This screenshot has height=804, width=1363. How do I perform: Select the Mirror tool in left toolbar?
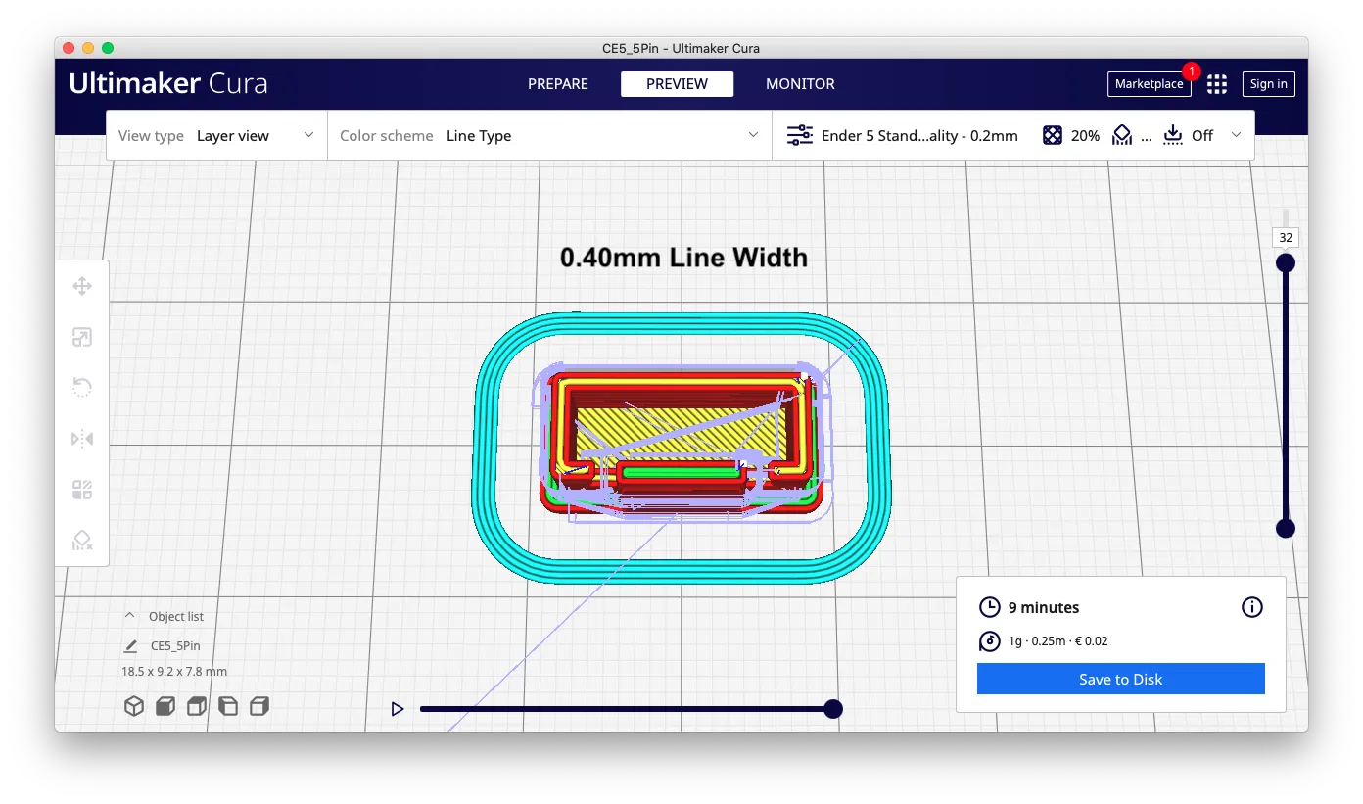[x=82, y=439]
